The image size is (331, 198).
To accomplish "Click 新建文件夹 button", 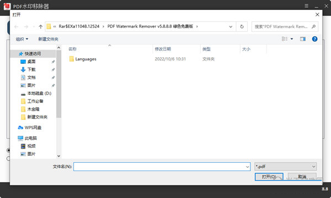I will 48,39.
